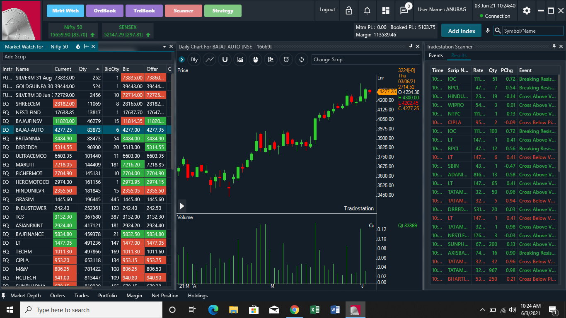Image resolution: width=566 pixels, height=318 pixels.
Task: Refresh the chart using the reload icon
Action: click(x=301, y=59)
